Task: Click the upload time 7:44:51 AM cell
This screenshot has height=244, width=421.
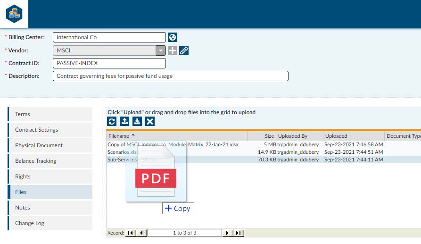Action: (x=354, y=152)
